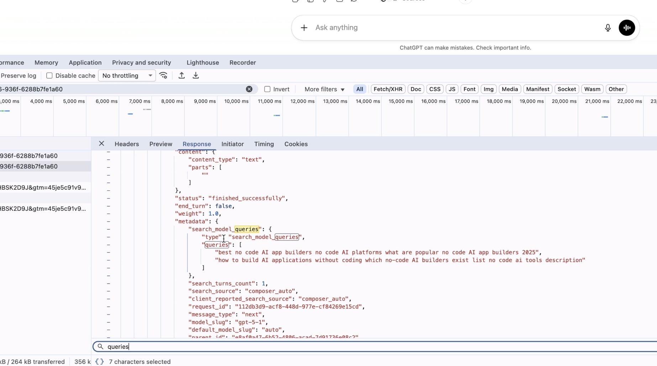Click the plus icon to attach to ChatGPT
The height and width of the screenshot is (366, 657).
[x=304, y=27]
